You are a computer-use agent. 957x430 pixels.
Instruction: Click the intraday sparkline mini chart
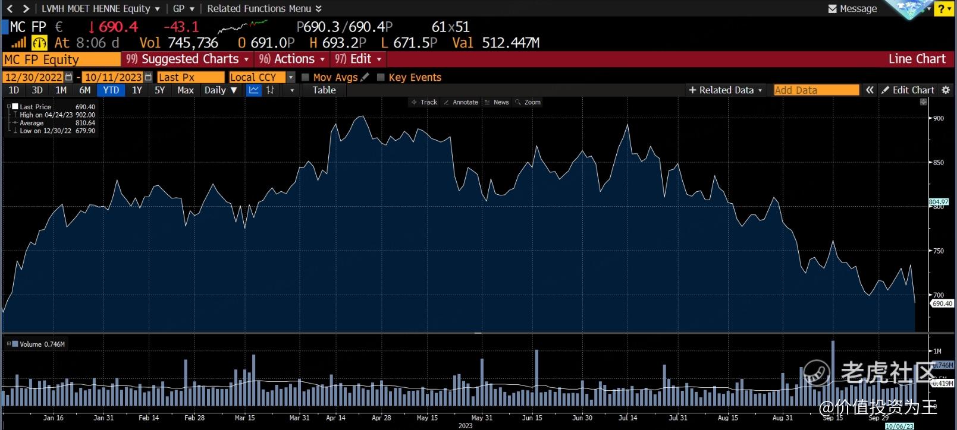[x=243, y=27]
